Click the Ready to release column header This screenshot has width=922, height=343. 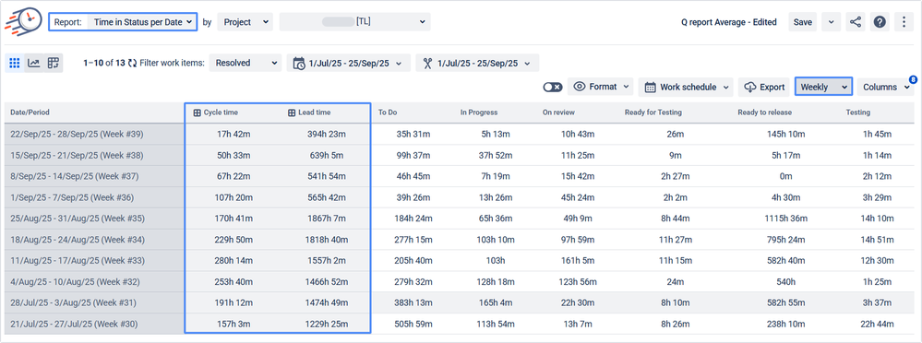coord(764,112)
